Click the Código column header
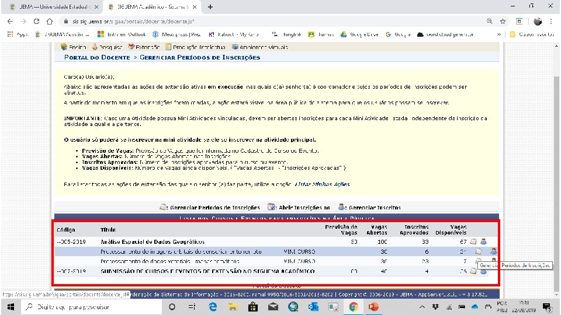This screenshot has width=561, height=315. coord(66,230)
